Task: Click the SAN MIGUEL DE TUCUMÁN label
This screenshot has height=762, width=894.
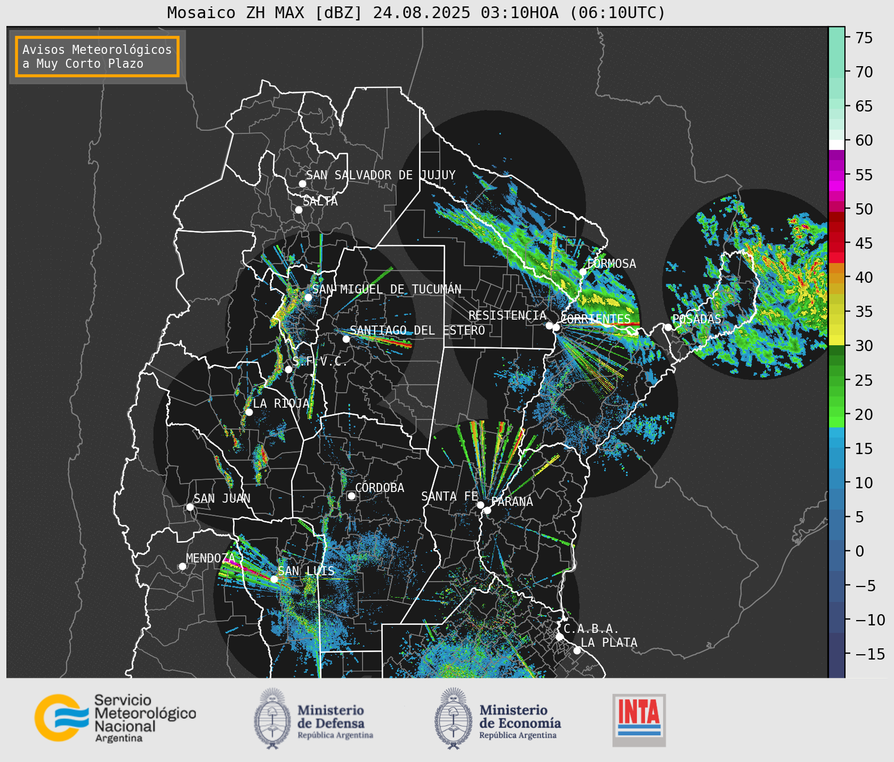Action: (386, 289)
